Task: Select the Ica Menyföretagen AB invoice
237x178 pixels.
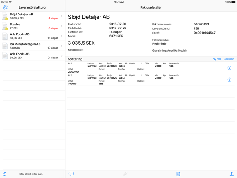Action: click(x=33, y=46)
